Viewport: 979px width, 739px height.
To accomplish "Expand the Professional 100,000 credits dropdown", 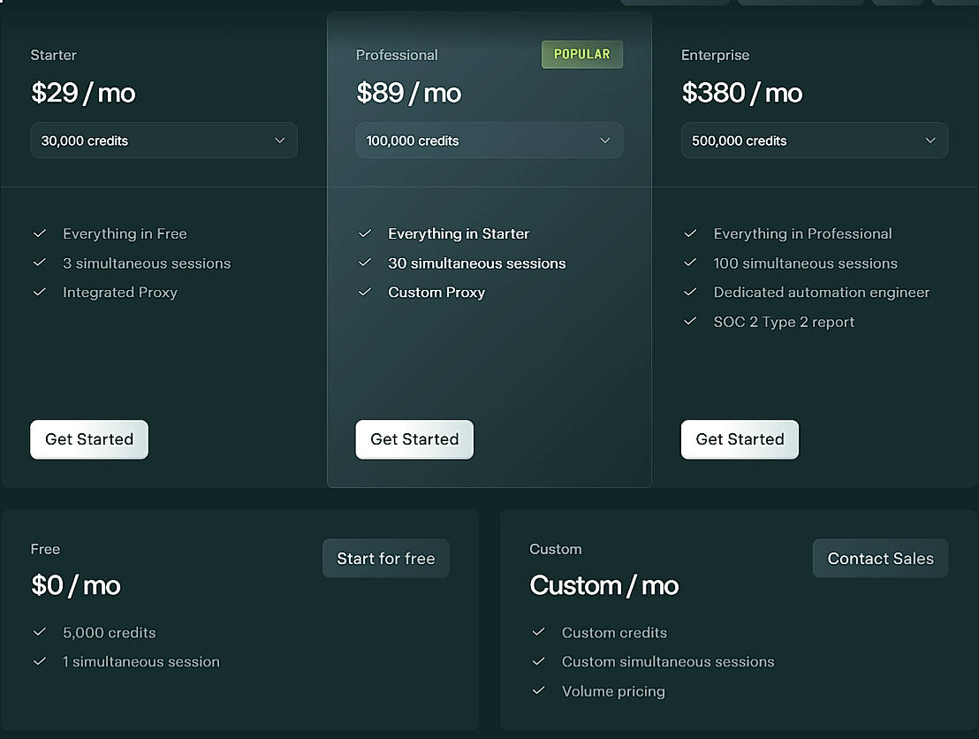I will click(x=489, y=141).
